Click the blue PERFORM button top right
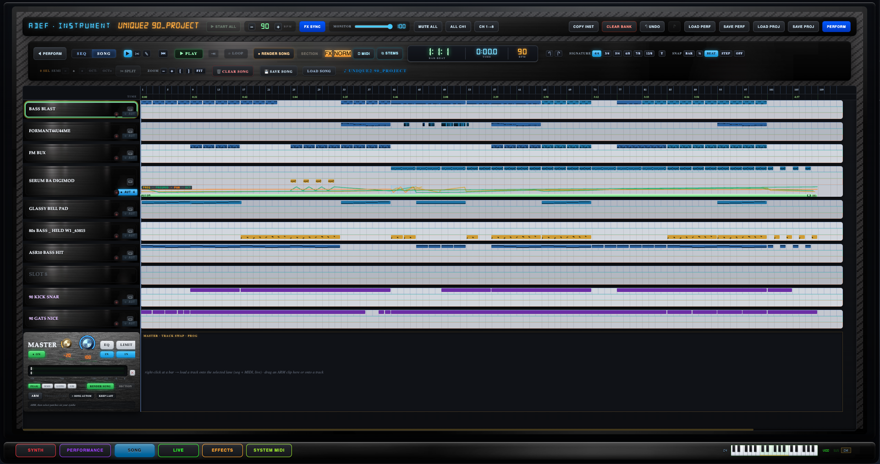 [x=836, y=27]
